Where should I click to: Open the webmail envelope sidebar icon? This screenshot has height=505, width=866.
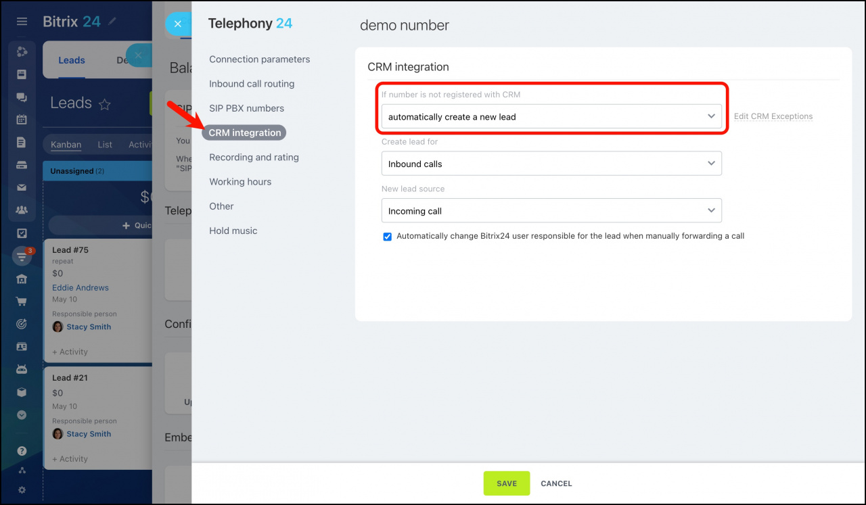(x=22, y=188)
